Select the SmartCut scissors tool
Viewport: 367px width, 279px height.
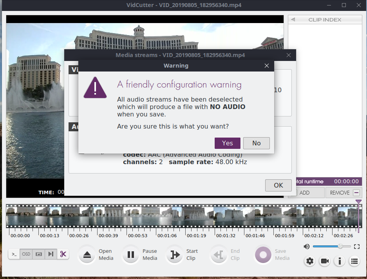63,254
